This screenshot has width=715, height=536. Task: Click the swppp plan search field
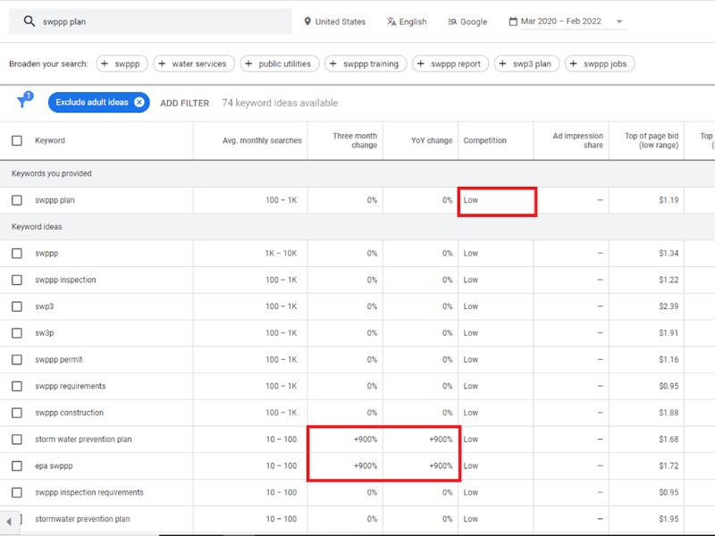click(x=150, y=21)
